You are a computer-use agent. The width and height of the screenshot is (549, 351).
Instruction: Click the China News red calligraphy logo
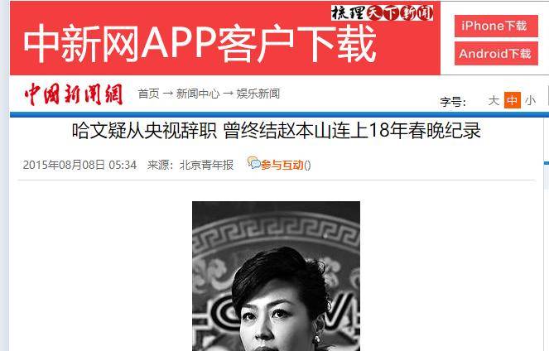coord(74,94)
